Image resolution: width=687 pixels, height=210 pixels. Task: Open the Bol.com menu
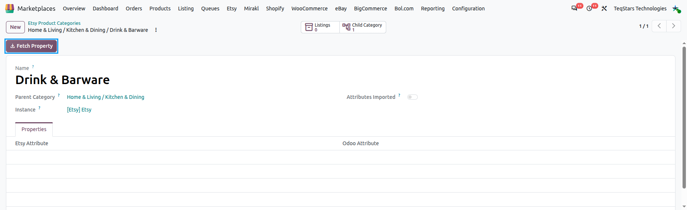click(x=404, y=9)
